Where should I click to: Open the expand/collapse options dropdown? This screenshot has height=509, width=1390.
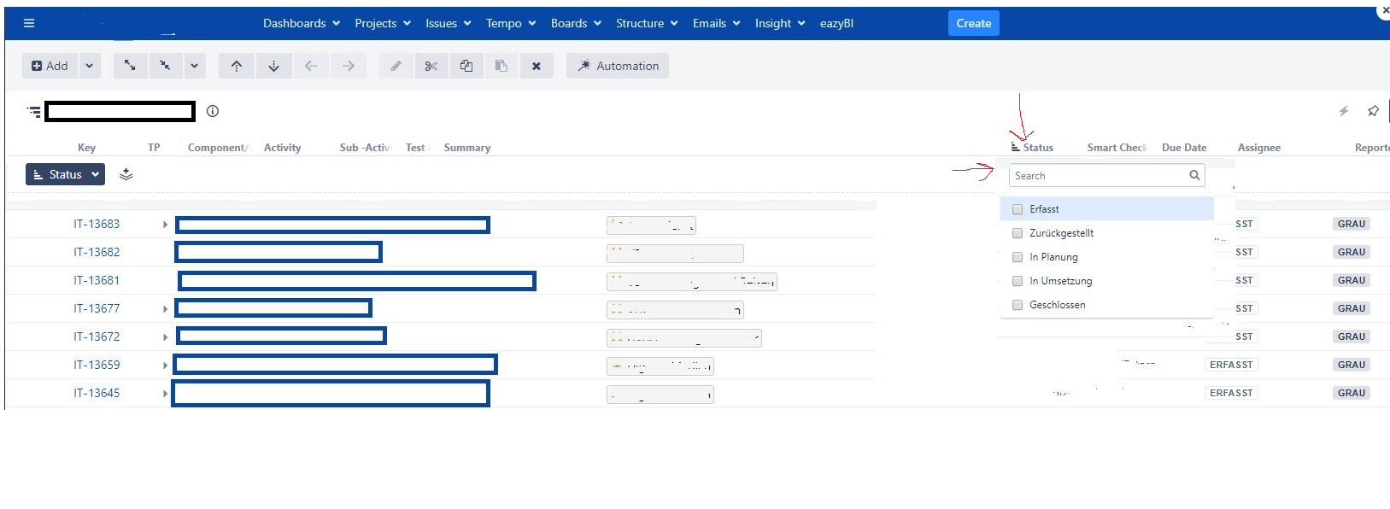pos(194,66)
